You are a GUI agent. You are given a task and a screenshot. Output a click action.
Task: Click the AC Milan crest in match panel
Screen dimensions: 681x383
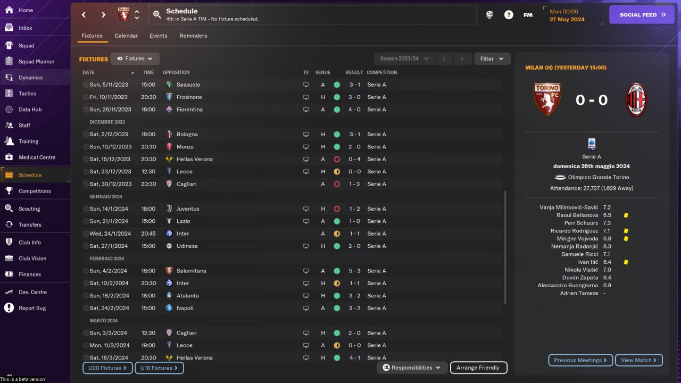point(636,99)
